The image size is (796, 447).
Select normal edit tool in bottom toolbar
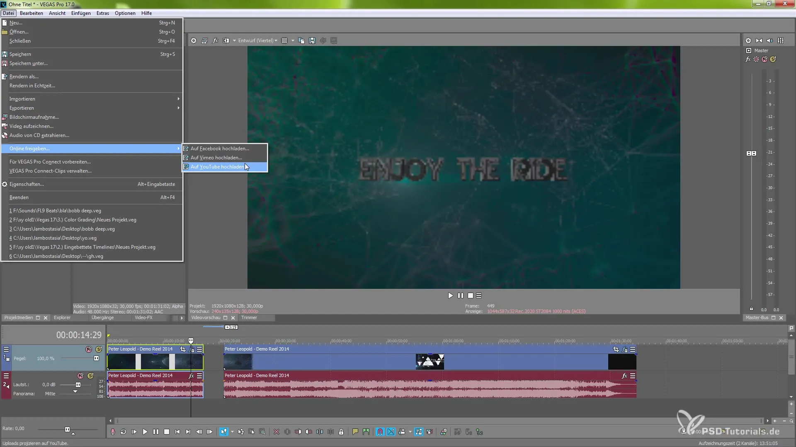tap(223, 432)
